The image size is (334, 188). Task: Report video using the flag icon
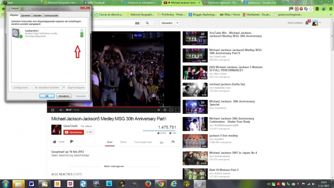click(173, 142)
